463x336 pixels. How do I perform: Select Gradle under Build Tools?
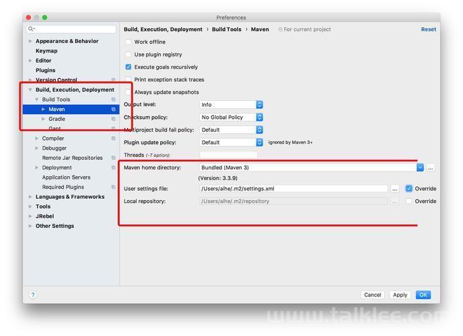click(57, 119)
